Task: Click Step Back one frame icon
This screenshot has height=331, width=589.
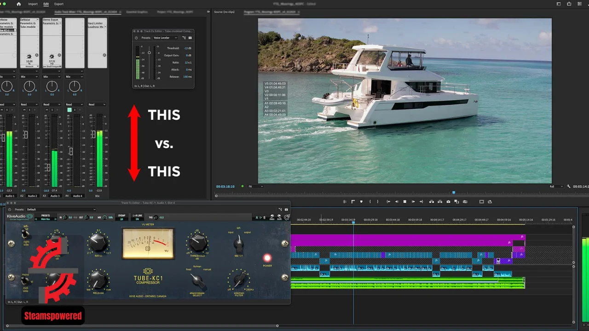Action: pyautogui.click(x=397, y=201)
